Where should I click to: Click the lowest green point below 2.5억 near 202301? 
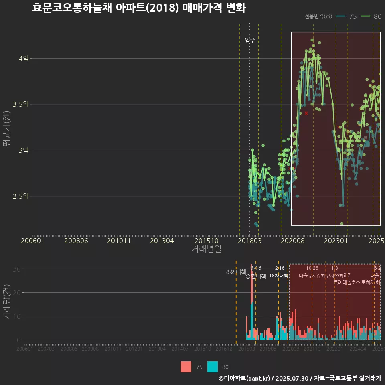pyautogui.click(x=342, y=223)
